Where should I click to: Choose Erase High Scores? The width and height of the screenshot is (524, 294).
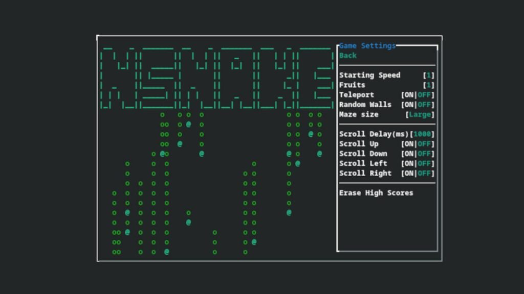click(x=376, y=193)
